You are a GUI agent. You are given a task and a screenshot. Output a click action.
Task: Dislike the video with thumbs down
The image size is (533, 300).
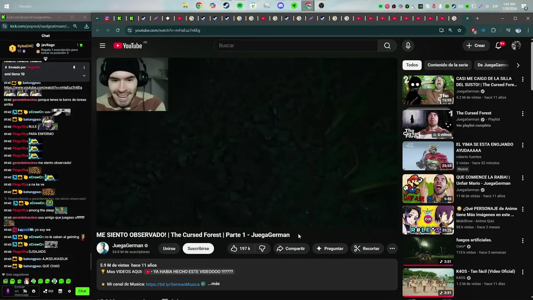[262, 248]
